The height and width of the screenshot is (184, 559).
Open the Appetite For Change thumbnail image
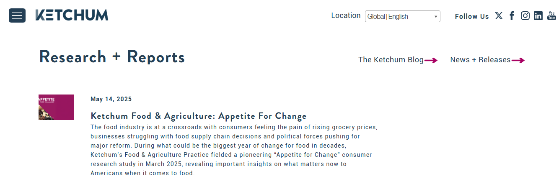[56, 107]
